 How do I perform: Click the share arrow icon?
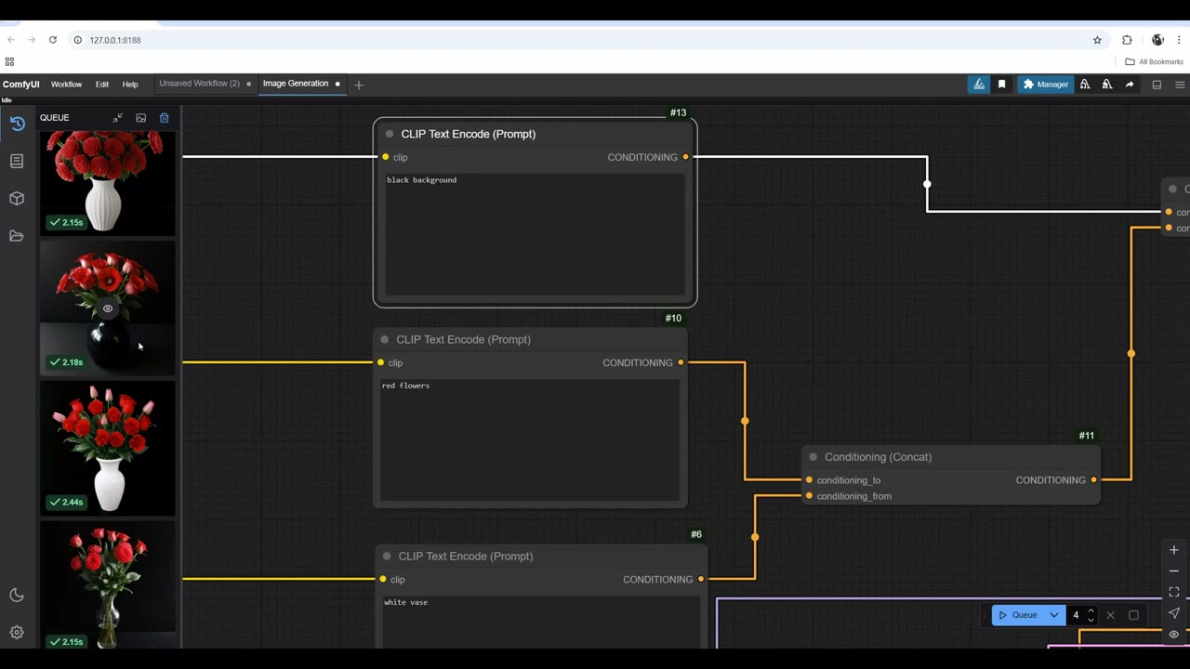(x=1130, y=85)
